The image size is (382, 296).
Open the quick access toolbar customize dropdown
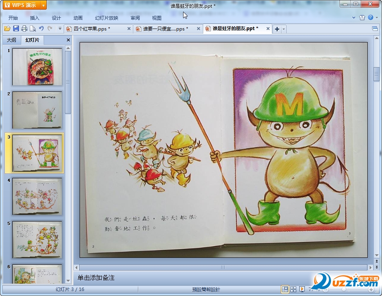point(60,29)
